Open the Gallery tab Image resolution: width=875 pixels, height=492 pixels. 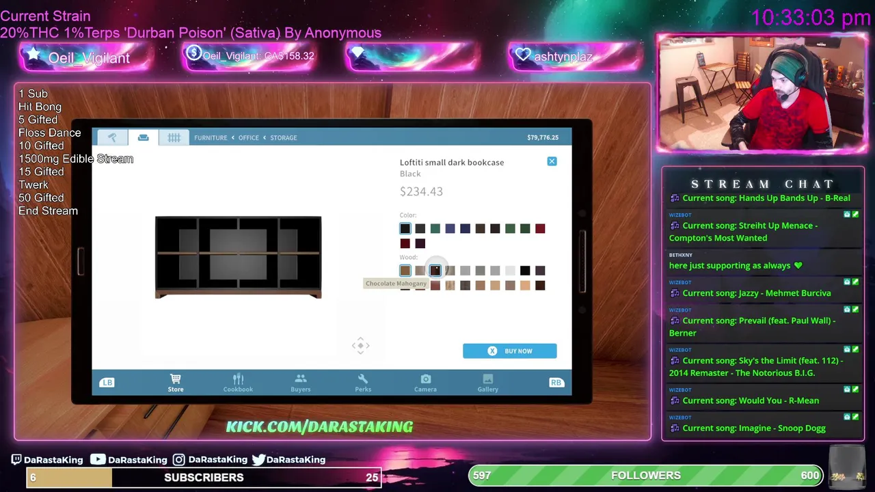(487, 383)
